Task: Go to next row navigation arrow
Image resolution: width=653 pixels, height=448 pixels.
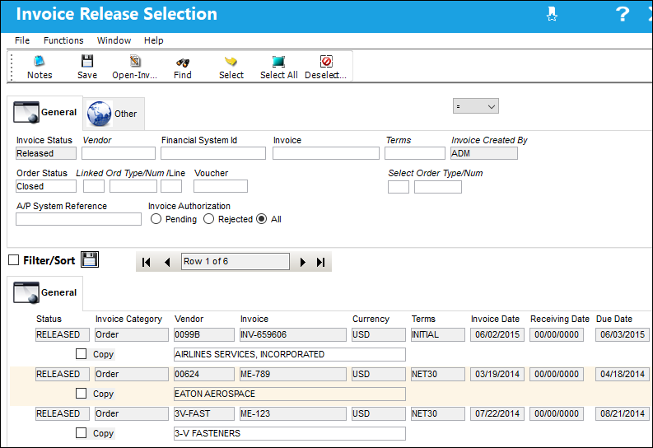Action: 303,263
